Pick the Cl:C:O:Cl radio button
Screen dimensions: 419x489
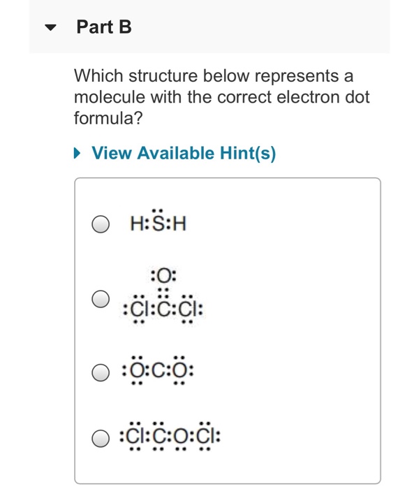point(101,438)
